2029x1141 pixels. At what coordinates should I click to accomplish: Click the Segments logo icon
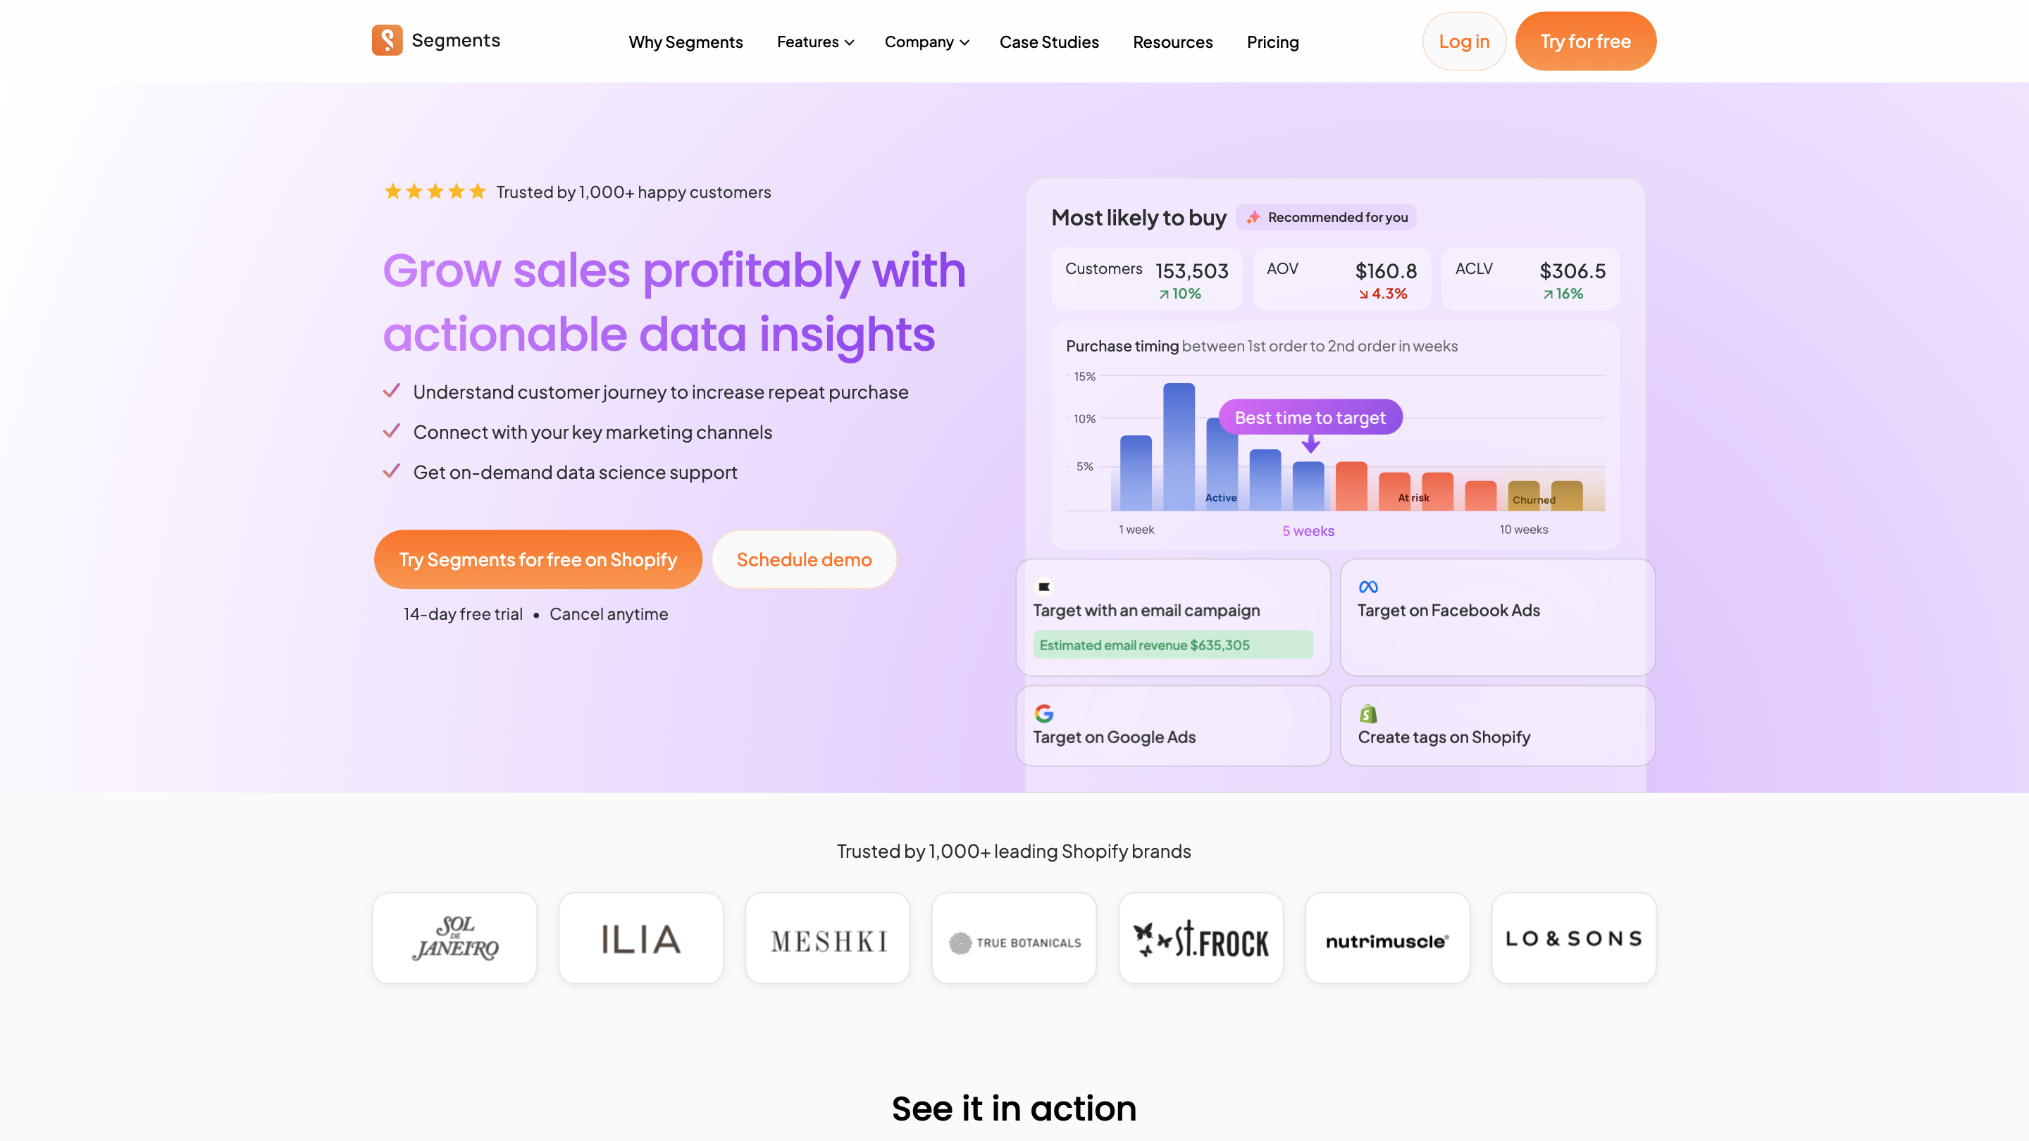[x=387, y=40]
